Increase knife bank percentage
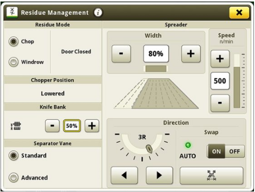This screenshot has width=255, height=192. tap(92, 126)
